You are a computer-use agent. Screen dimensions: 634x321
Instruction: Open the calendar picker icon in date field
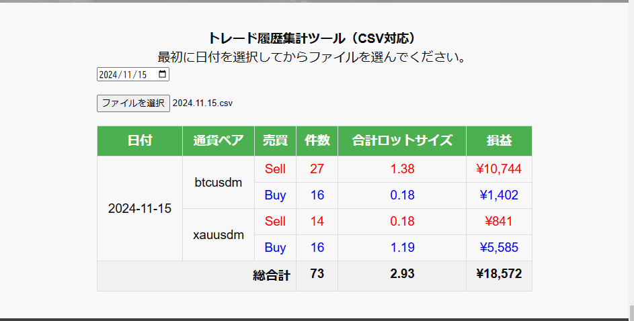tap(162, 75)
